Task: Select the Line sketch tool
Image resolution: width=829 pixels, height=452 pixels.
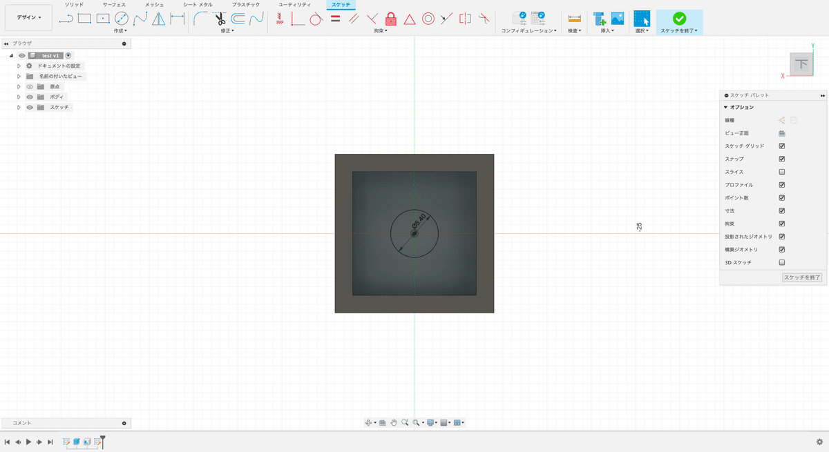Action: [x=66, y=19]
